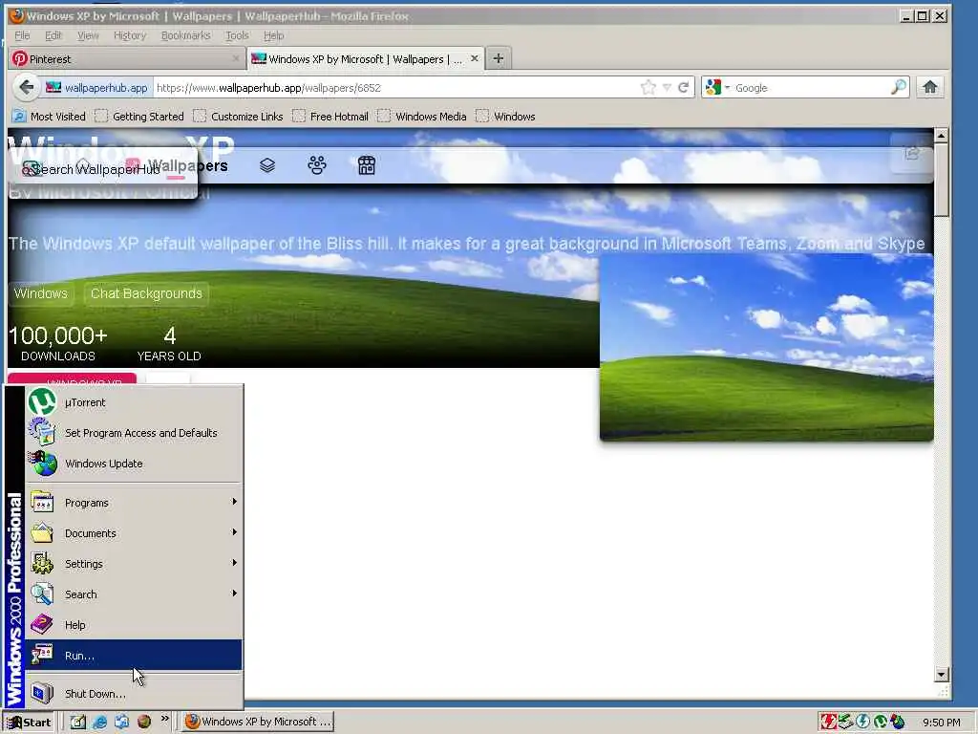
Task: Click the µTorrent green icon in start menu
Action: point(42,402)
